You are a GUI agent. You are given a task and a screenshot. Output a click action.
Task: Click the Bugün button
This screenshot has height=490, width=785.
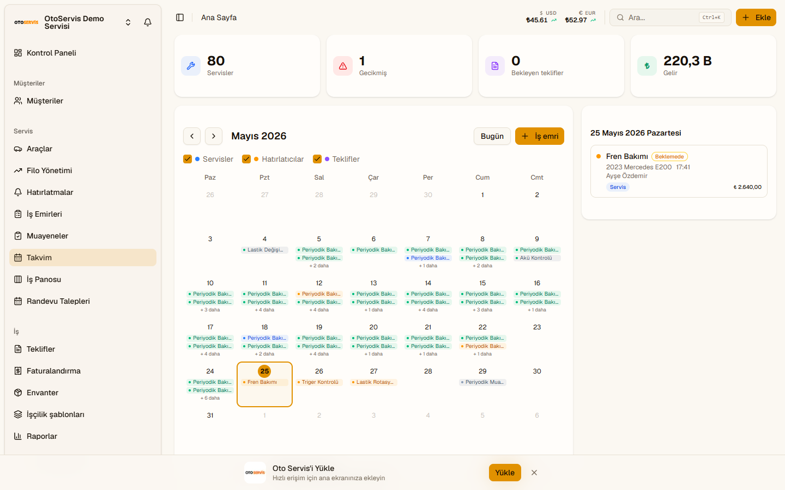click(492, 136)
